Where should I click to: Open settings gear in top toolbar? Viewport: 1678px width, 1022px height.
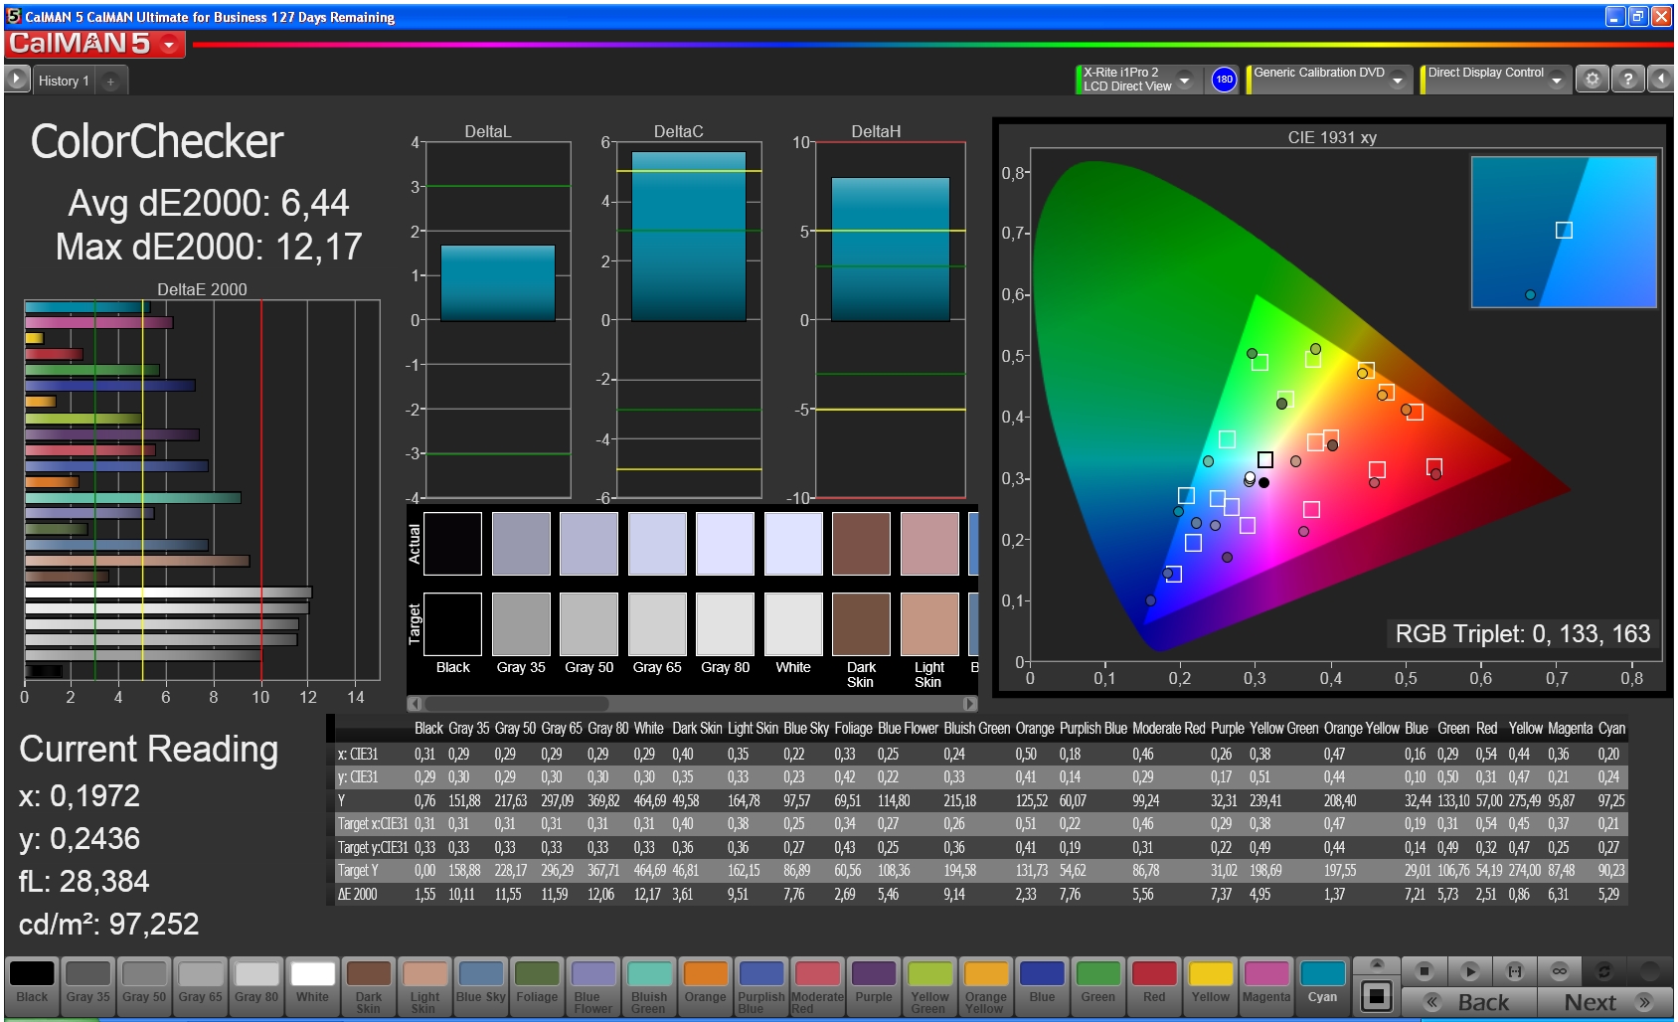[x=1592, y=80]
